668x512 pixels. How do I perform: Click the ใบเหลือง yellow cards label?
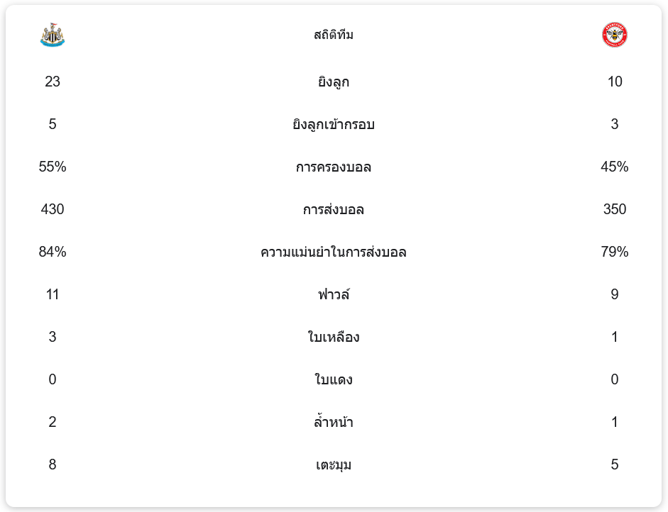pyautogui.click(x=334, y=338)
